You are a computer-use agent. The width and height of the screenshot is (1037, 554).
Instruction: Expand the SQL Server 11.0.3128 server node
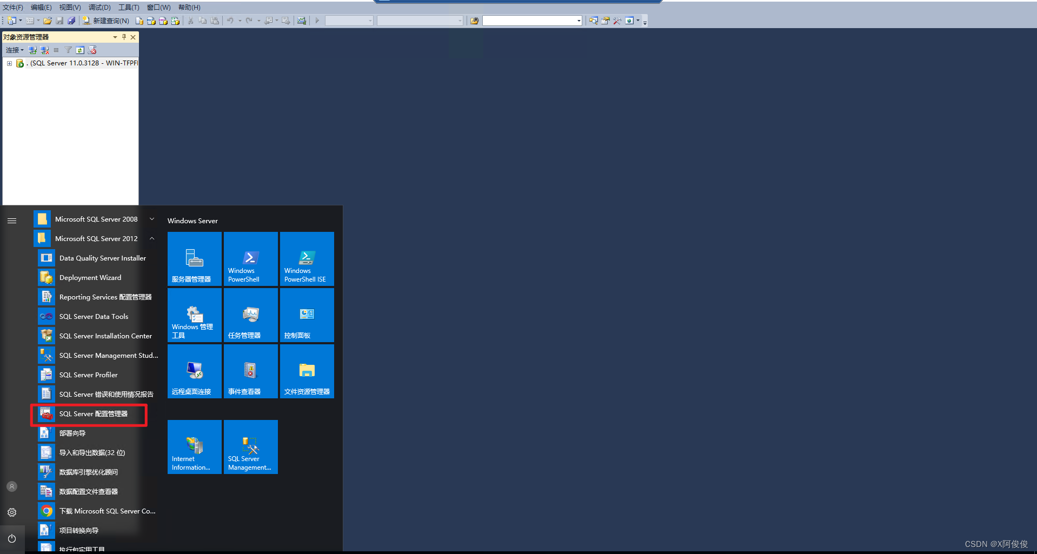[x=9, y=63]
